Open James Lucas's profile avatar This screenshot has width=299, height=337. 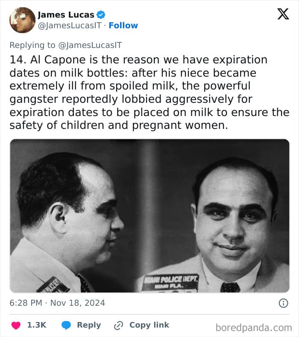point(22,20)
